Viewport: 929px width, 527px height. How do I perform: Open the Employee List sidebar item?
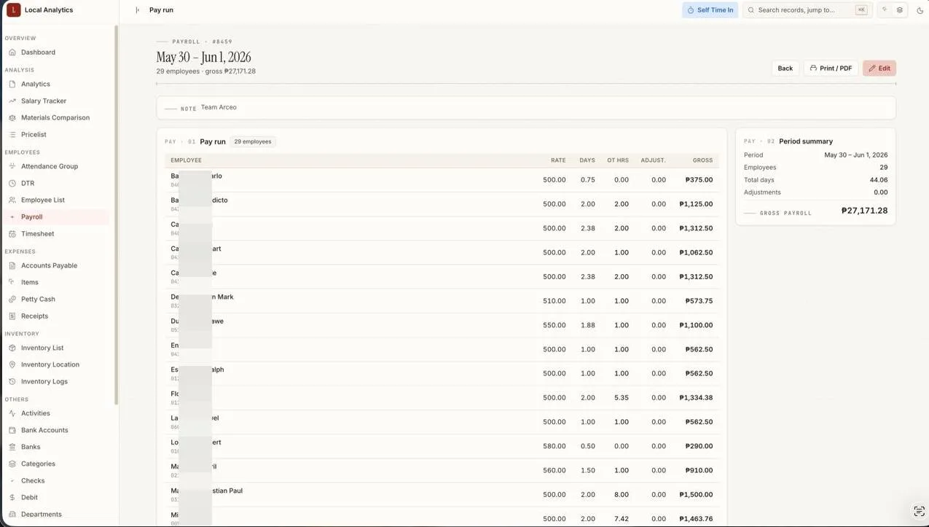pyautogui.click(x=43, y=200)
